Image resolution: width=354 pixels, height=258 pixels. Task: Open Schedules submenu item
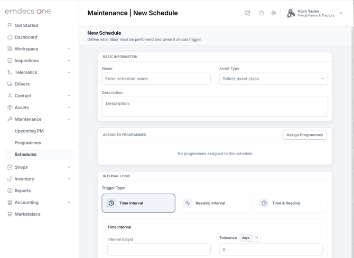pyautogui.click(x=39, y=155)
